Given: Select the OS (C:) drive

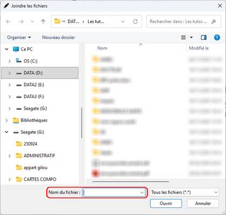Looking at the screenshot, I should (x=31, y=61).
